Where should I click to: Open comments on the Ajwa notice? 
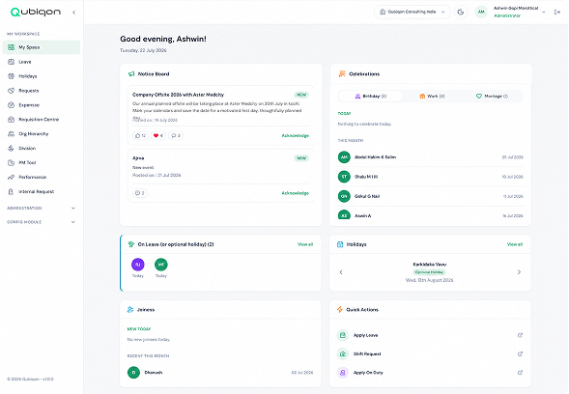click(140, 193)
